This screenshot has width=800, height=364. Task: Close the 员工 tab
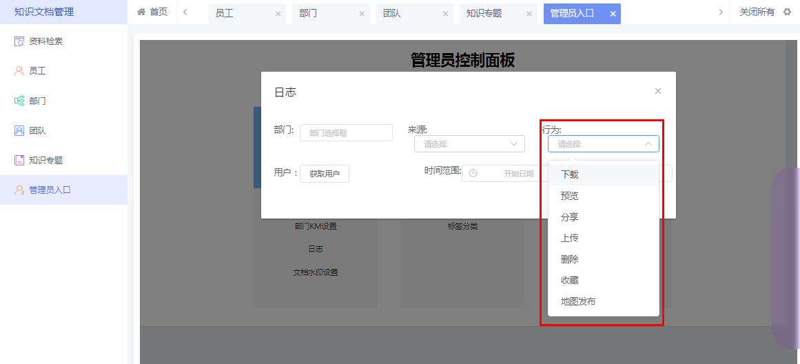(x=278, y=14)
